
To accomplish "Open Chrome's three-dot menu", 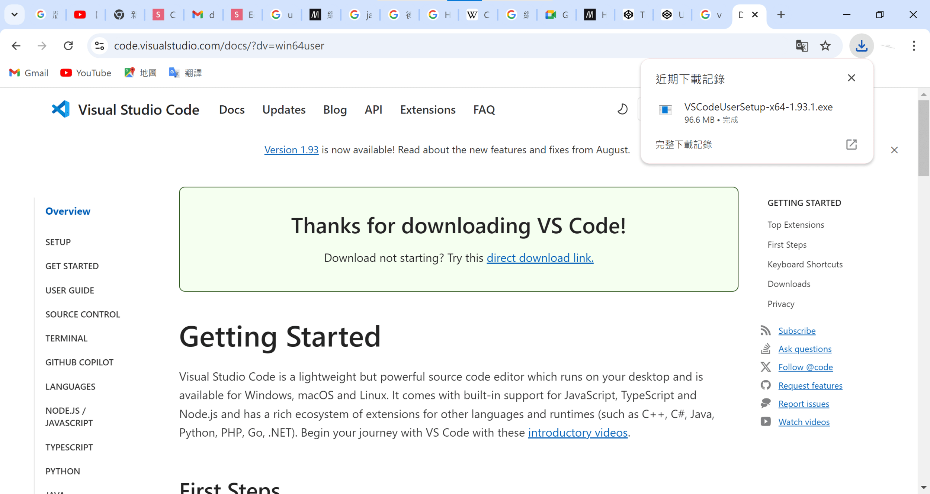I will pos(914,46).
